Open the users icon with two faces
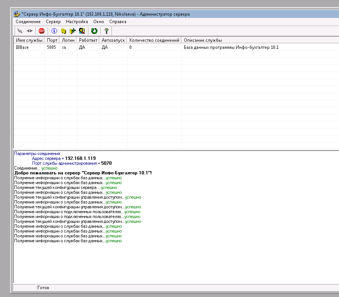 click(x=82, y=31)
